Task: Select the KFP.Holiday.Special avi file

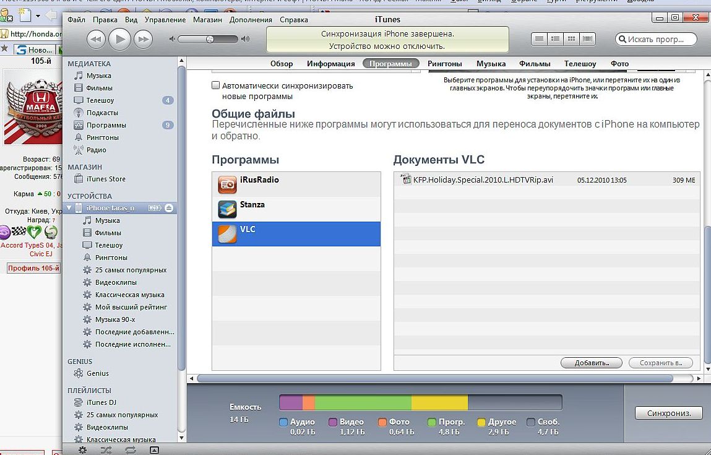Action: (547, 180)
